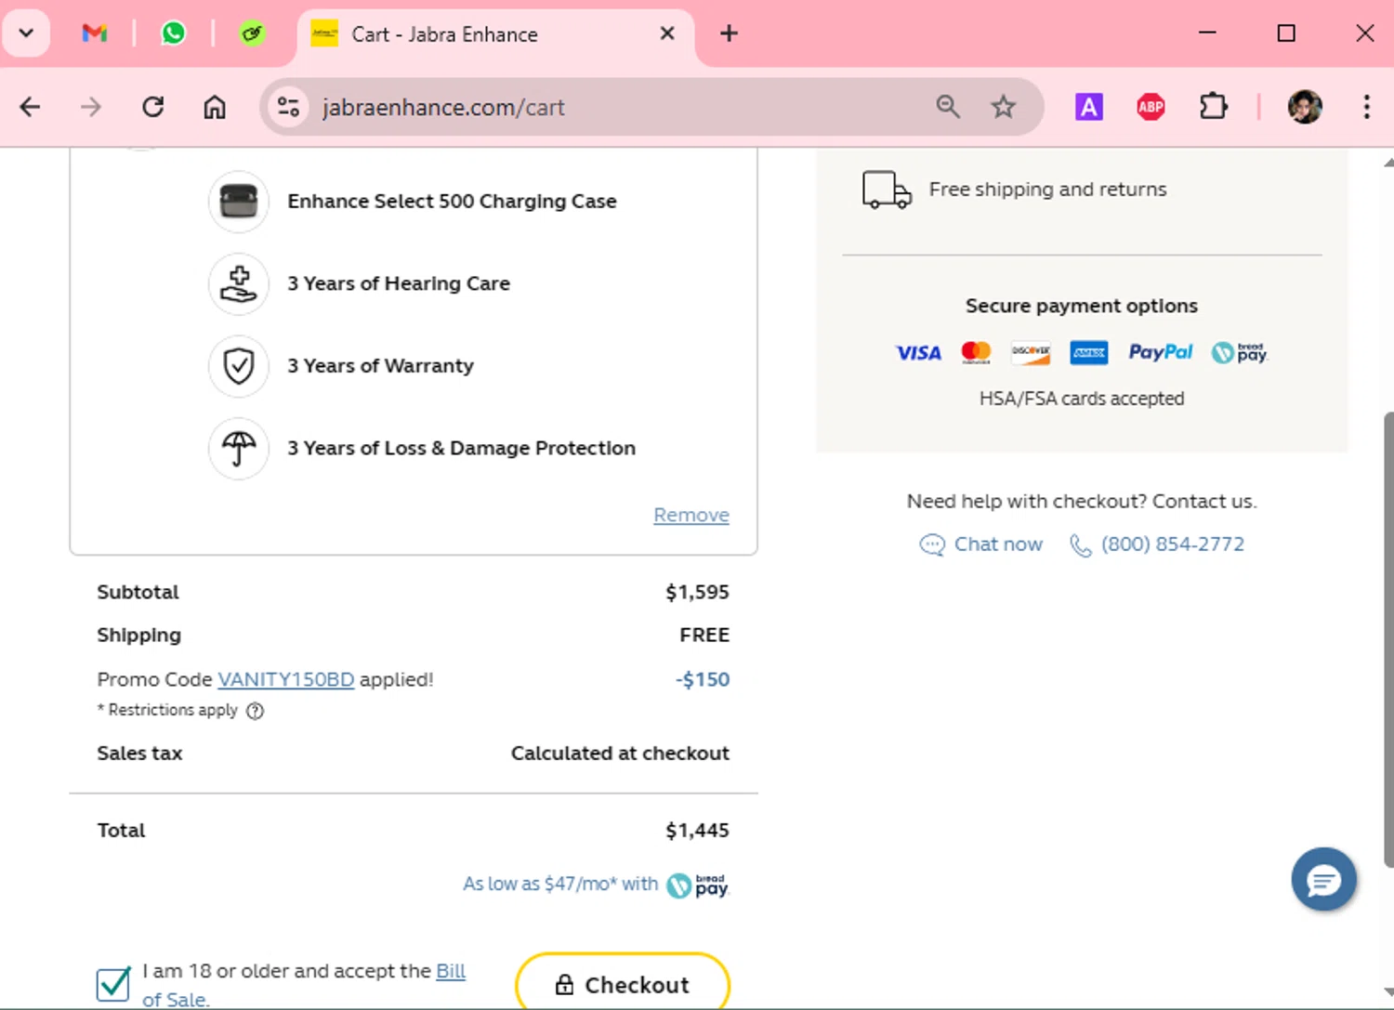Screen dimensions: 1394x1010
Task: Click the Visa payment logo
Action: coord(918,353)
